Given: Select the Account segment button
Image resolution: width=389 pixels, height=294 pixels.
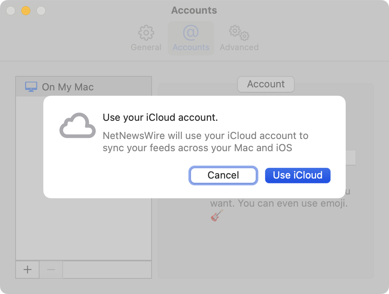Looking at the screenshot, I should 266,84.
